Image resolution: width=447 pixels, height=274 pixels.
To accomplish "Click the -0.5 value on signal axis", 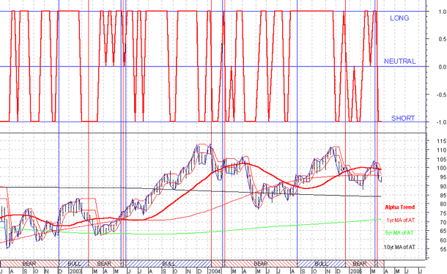I will (x=442, y=95).
